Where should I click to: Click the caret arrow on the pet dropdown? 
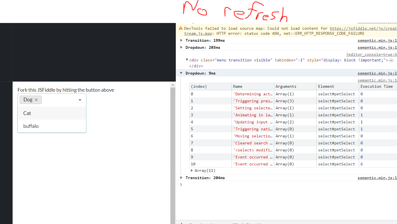click(x=80, y=100)
